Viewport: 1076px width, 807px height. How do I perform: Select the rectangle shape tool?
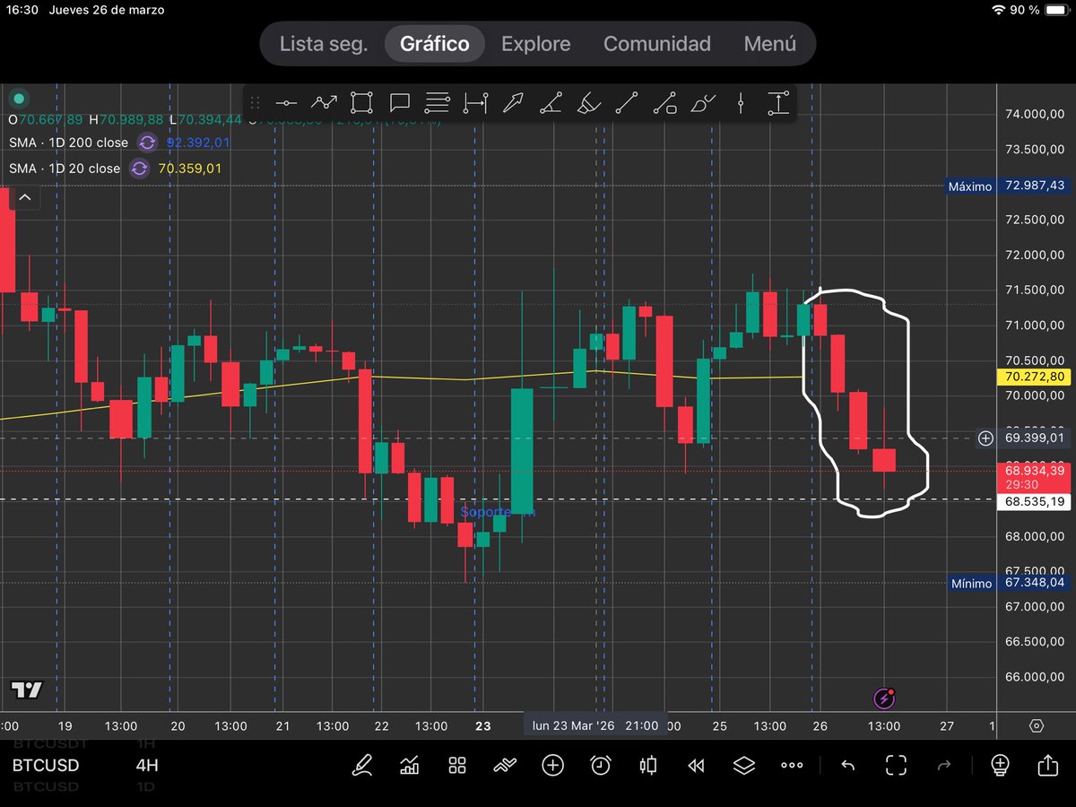[x=361, y=103]
